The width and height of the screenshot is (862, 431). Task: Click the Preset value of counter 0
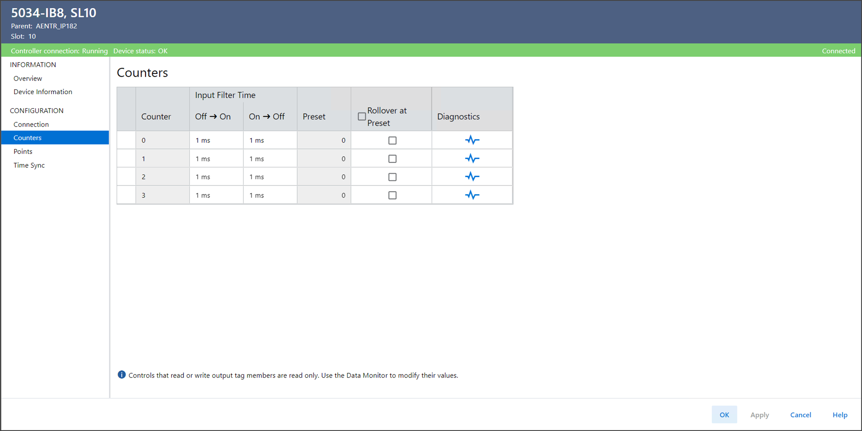(324, 141)
